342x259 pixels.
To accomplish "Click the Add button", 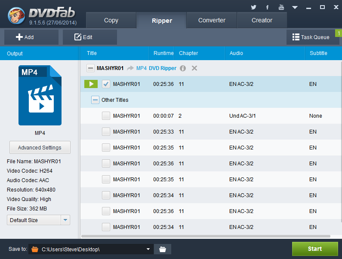I will pyautogui.click(x=31, y=37).
